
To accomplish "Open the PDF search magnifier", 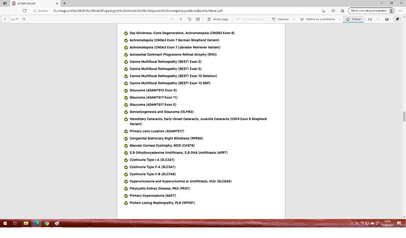I will pyautogui.click(x=24, y=19).
